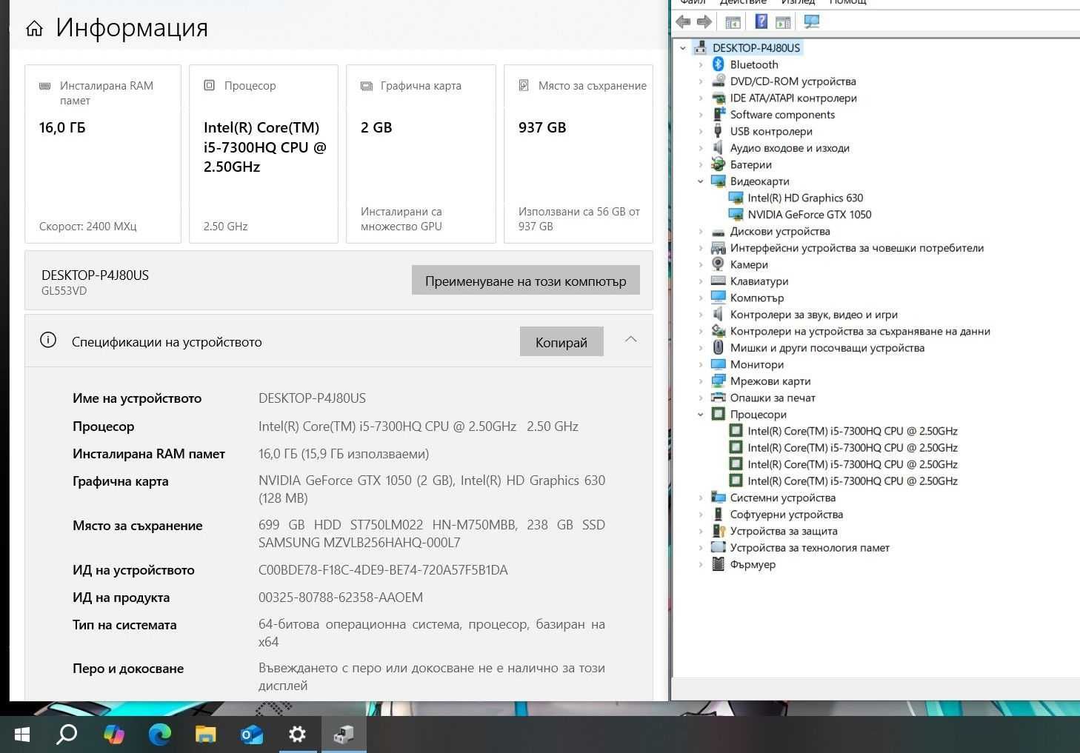The width and height of the screenshot is (1080, 753).
Task: Select NVIDIA GeForce GTX 1050 device
Action: (x=810, y=215)
